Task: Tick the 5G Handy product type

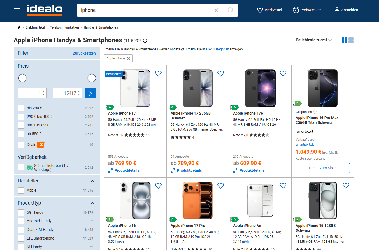Action: (21, 213)
